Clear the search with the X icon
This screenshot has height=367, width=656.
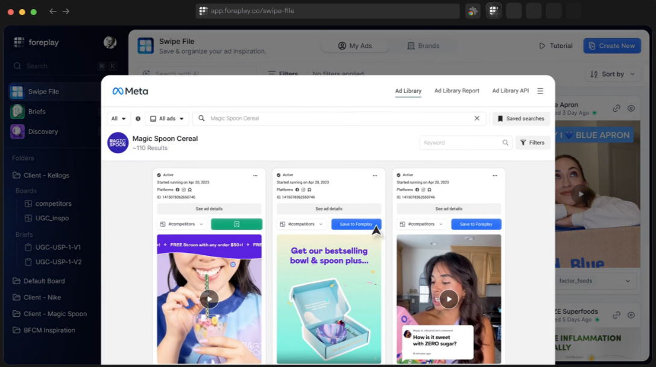pos(476,118)
